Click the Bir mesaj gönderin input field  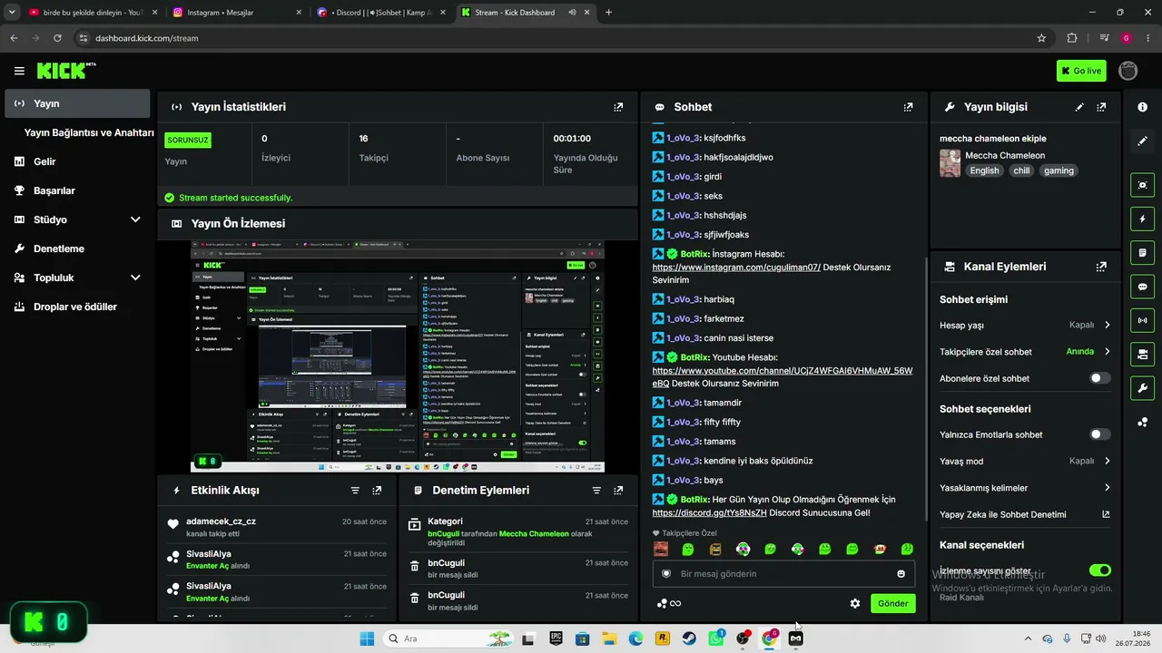(x=783, y=574)
